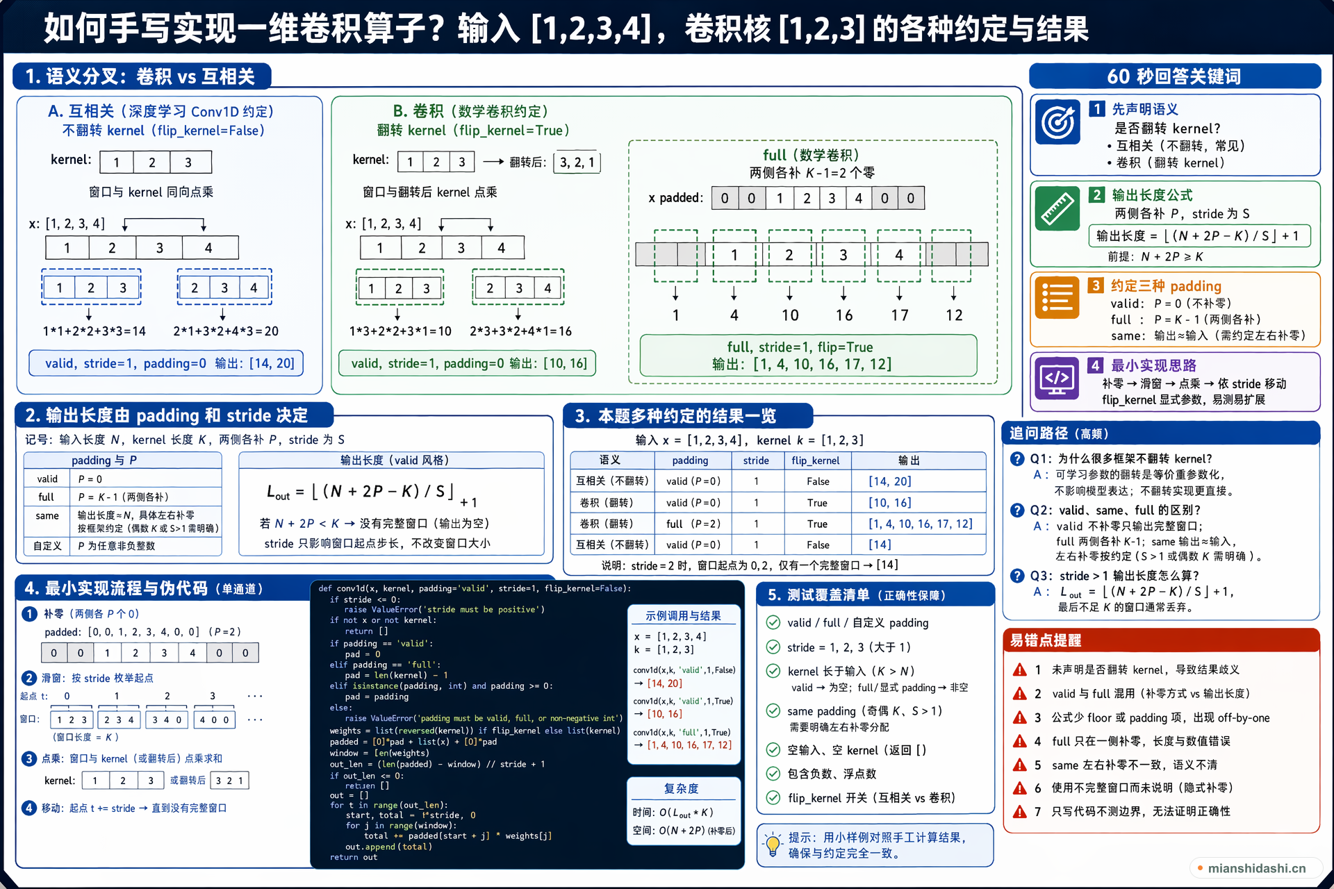Click the [1, 4, 10, 16, 17, 12] table cell
This screenshot has height=889, width=1334.
click(919, 524)
